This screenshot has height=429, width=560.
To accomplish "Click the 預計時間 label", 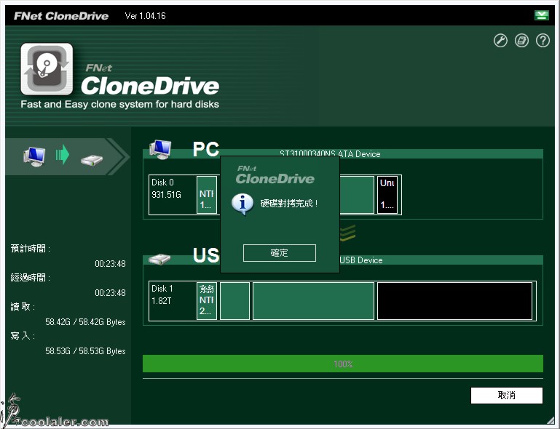I will [x=31, y=249].
